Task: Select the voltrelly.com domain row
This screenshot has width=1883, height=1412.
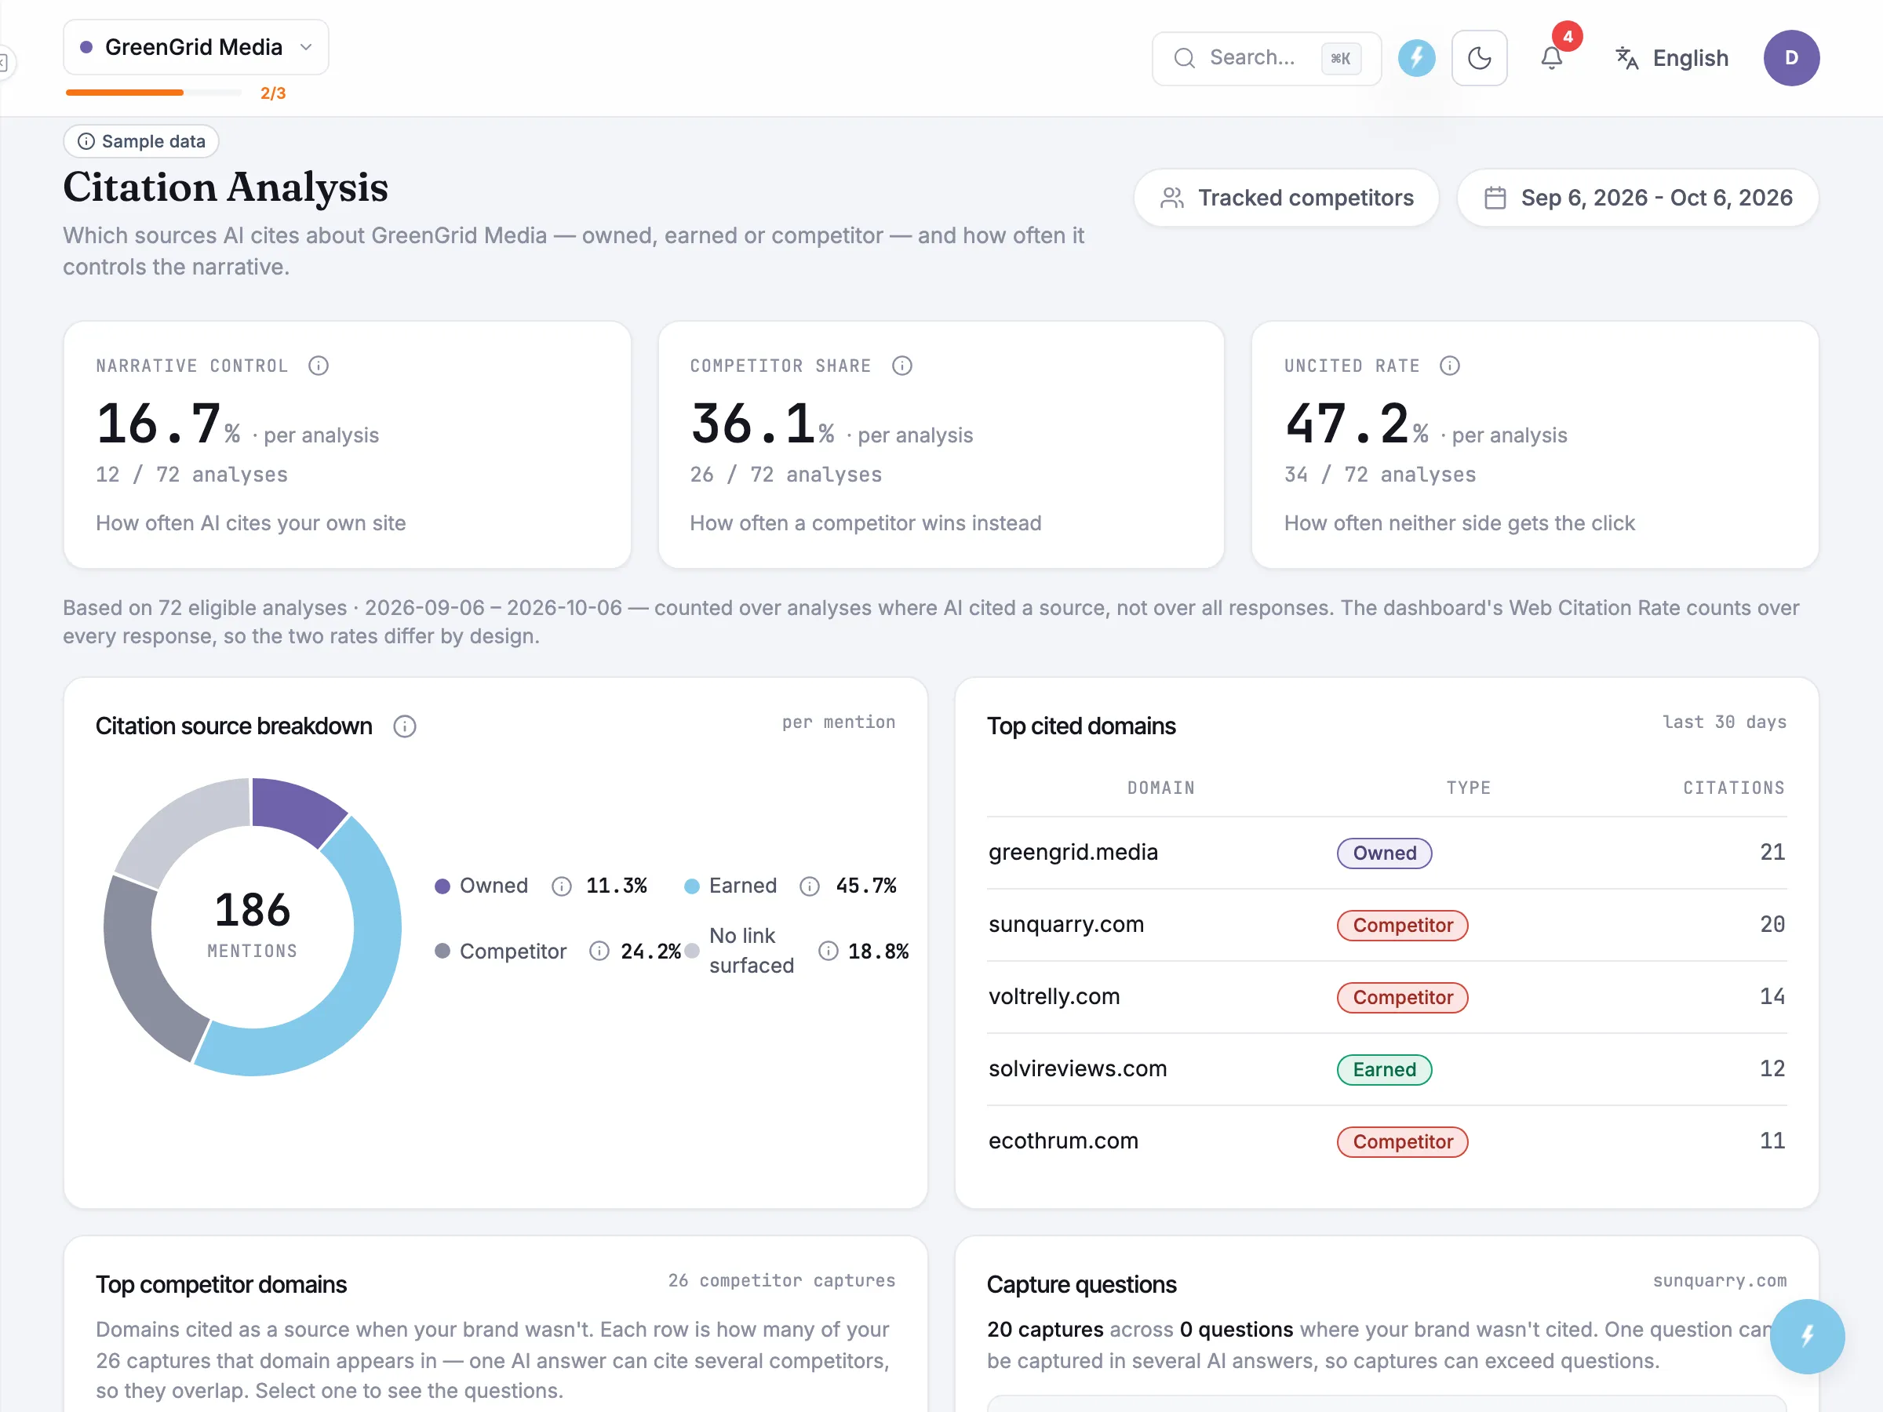Action: (x=1386, y=998)
